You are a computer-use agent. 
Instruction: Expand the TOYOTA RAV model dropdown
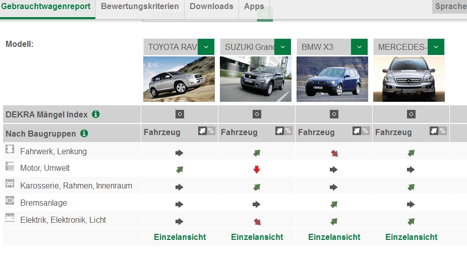(x=206, y=47)
